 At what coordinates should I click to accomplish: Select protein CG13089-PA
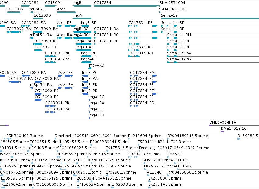(x=34, y=73)
